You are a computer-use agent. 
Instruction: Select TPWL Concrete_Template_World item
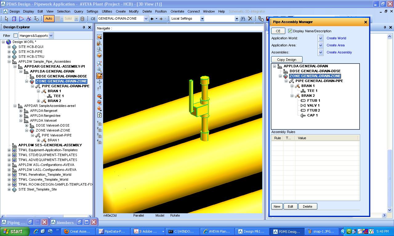pyautogui.click(x=43, y=179)
